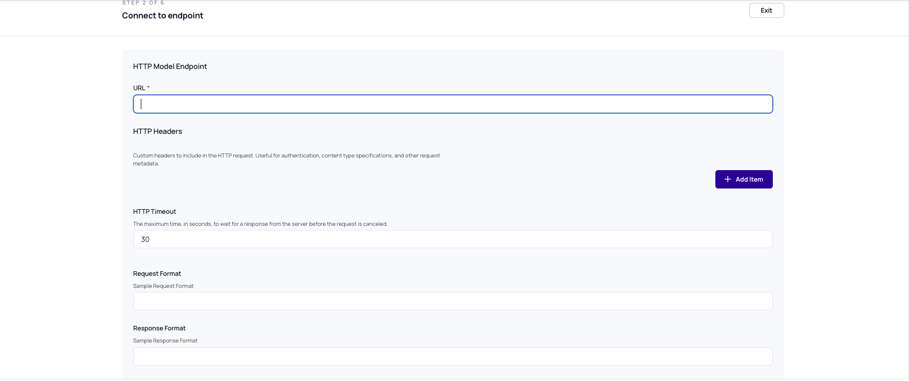Click the "HTTP Model Endpoint" heading
Image resolution: width=909 pixels, height=381 pixels.
[170, 67]
